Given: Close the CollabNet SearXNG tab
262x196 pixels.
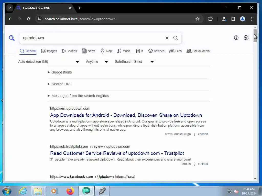Looking at the screenshot, I should tap(70, 8).
